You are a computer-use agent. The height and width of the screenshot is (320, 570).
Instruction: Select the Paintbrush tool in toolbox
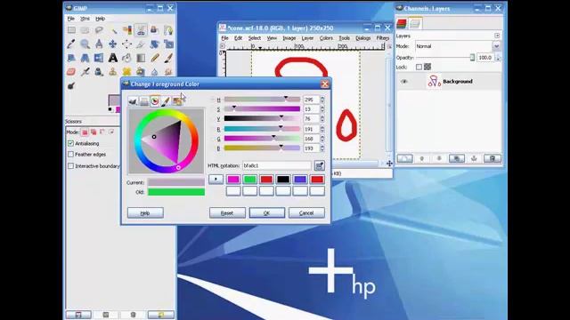pos(168,58)
